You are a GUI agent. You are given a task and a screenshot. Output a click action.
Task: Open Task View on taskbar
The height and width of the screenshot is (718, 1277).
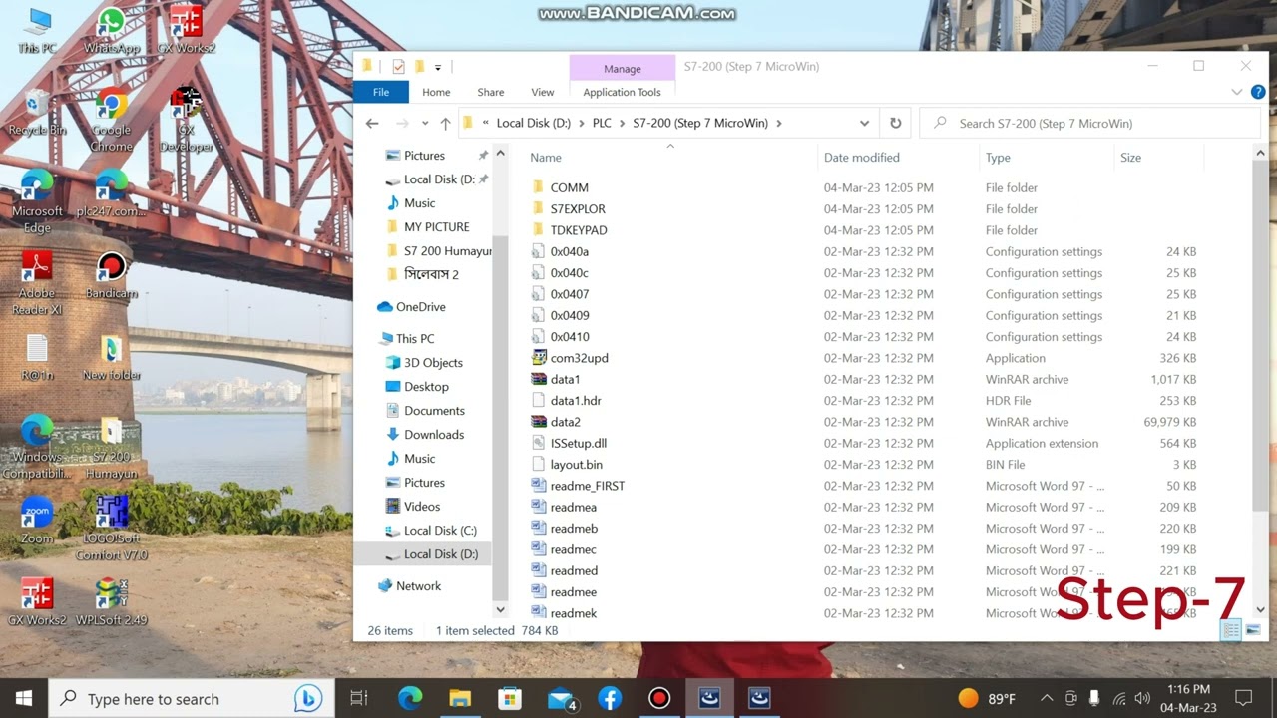click(x=359, y=698)
